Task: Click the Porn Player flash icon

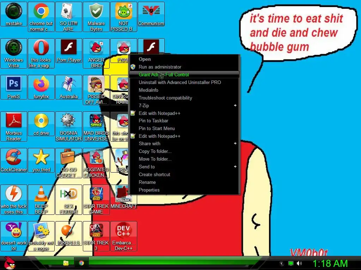Action: coord(69,51)
